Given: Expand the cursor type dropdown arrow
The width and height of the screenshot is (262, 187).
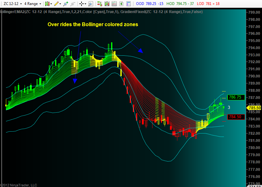Looking at the screenshot, I should [x=85, y=4].
